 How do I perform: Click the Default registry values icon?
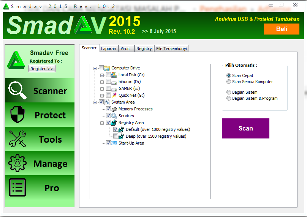click(121, 129)
